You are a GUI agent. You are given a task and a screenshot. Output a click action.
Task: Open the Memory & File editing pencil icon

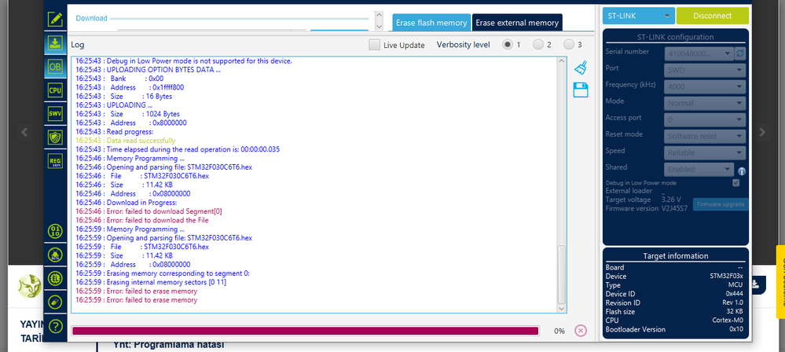coord(55,20)
